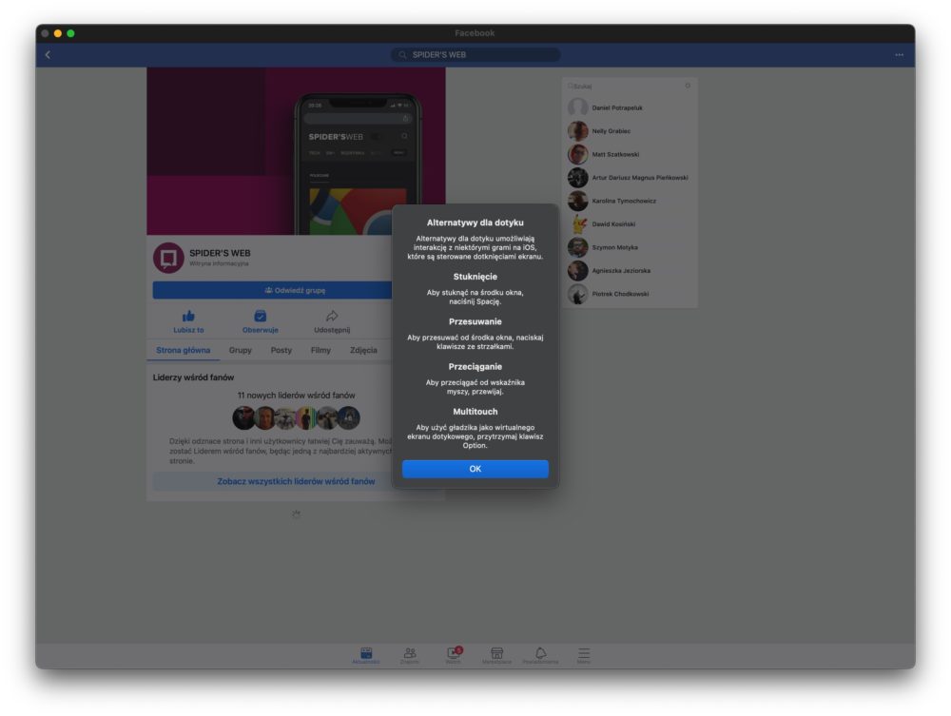Switch to the Zdjęcia tab
951x716 pixels.
click(x=363, y=351)
